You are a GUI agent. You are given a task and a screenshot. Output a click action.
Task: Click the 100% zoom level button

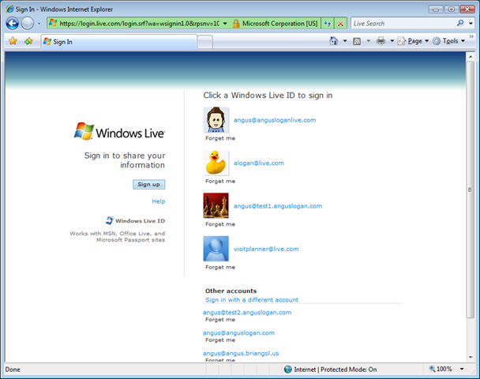pos(441,369)
